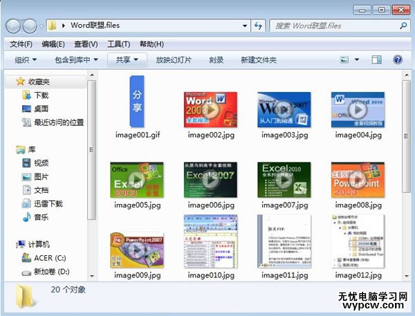Click the Back navigation arrow button
The image size is (415, 316).
13,26
